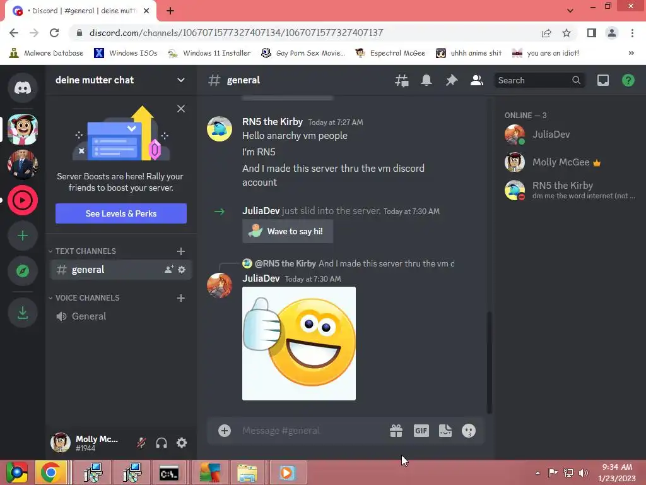Open the GIF picker
The width and height of the screenshot is (646, 485).
pyautogui.click(x=421, y=431)
